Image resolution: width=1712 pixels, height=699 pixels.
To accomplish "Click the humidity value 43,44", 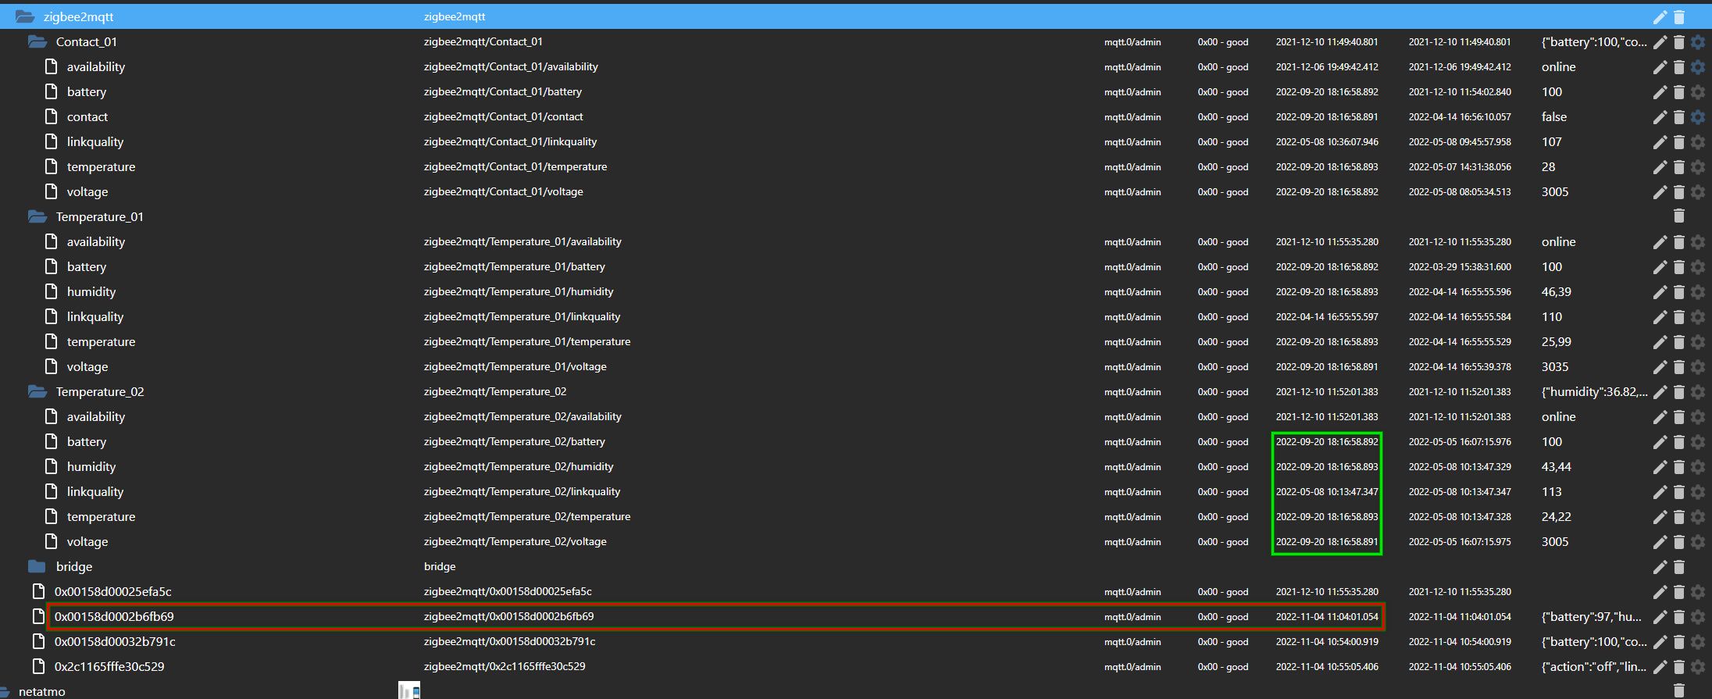I will (x=1557, y=467).
